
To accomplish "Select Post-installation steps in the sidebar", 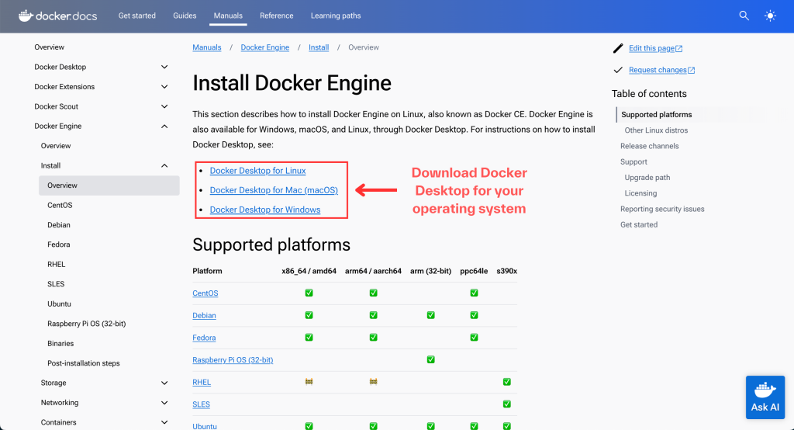I will click(x=84, y=363).
